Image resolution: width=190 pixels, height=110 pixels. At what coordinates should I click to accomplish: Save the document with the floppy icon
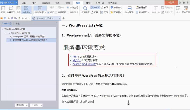(x=5, y=18)
